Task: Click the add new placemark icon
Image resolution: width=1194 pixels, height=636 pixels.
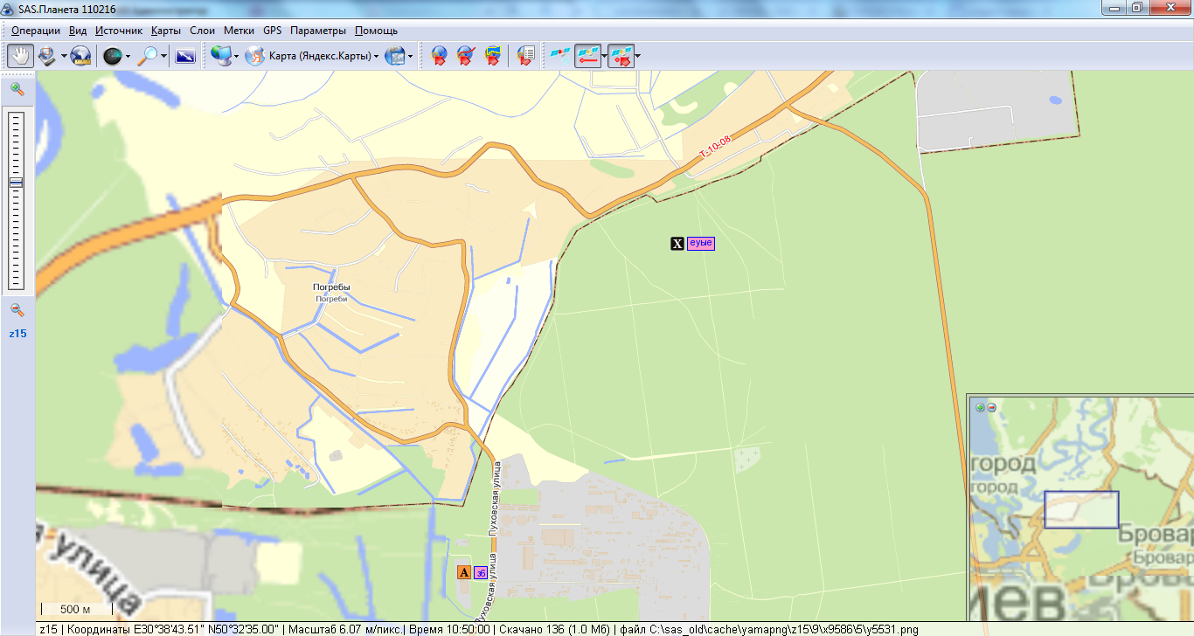Action: pyautogui.click(x=439, y=56)
